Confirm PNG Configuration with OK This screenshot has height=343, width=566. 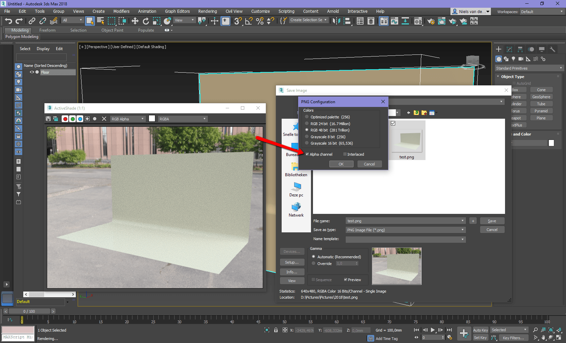[x=341, y=164]
